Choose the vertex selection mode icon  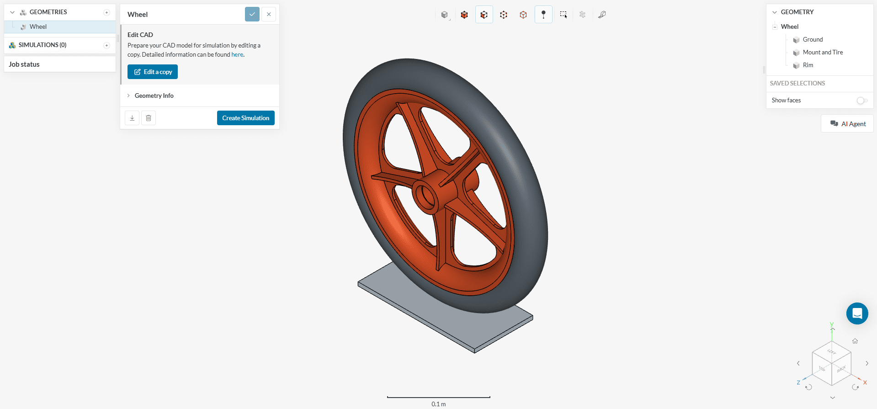(x=523, y=15)
